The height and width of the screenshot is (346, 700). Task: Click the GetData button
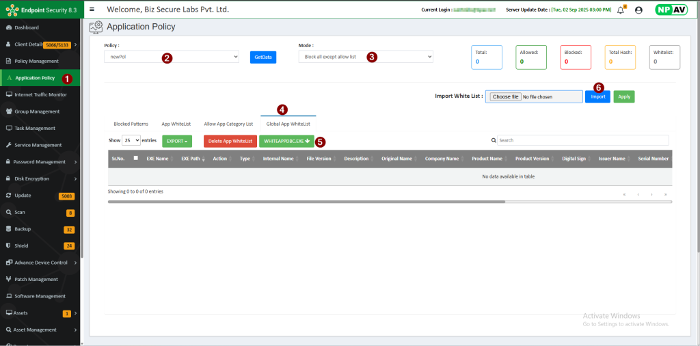click(x=263, y=57)
